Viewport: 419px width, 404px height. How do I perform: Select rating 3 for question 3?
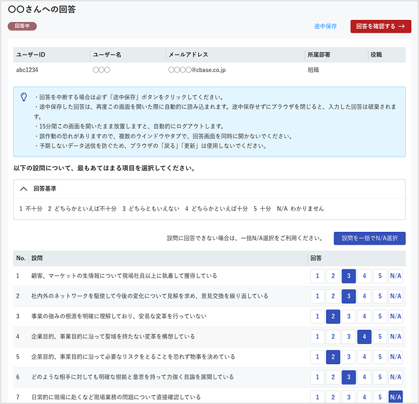click(348, 317)
